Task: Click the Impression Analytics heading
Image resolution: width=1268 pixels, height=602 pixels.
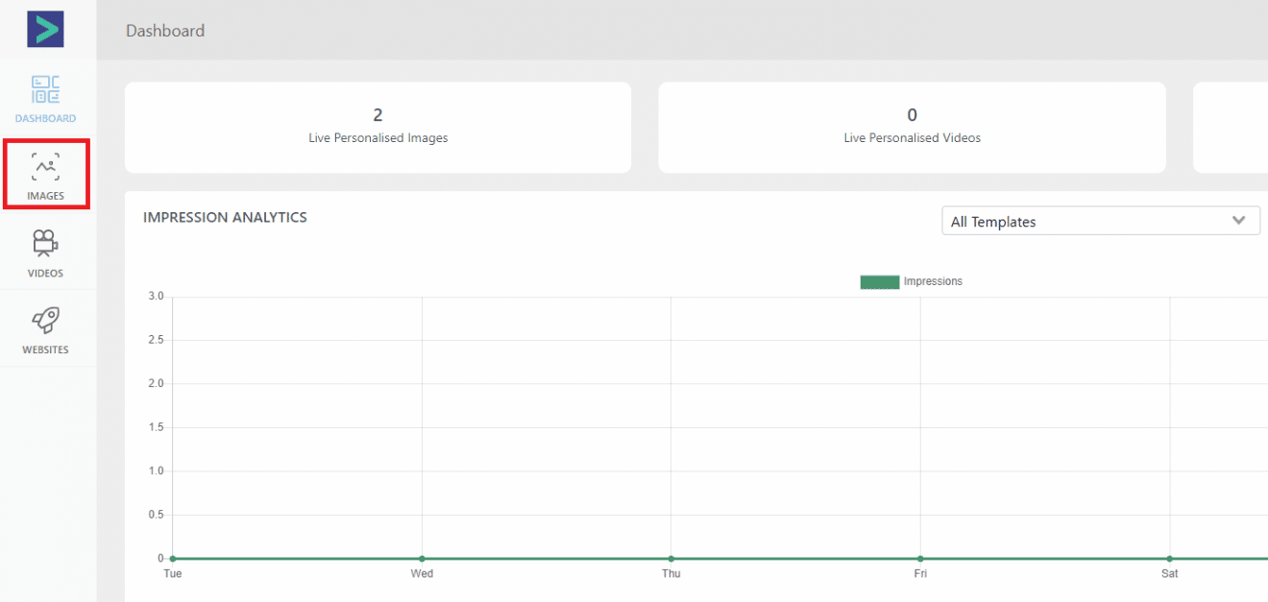Action: (225, 217)
